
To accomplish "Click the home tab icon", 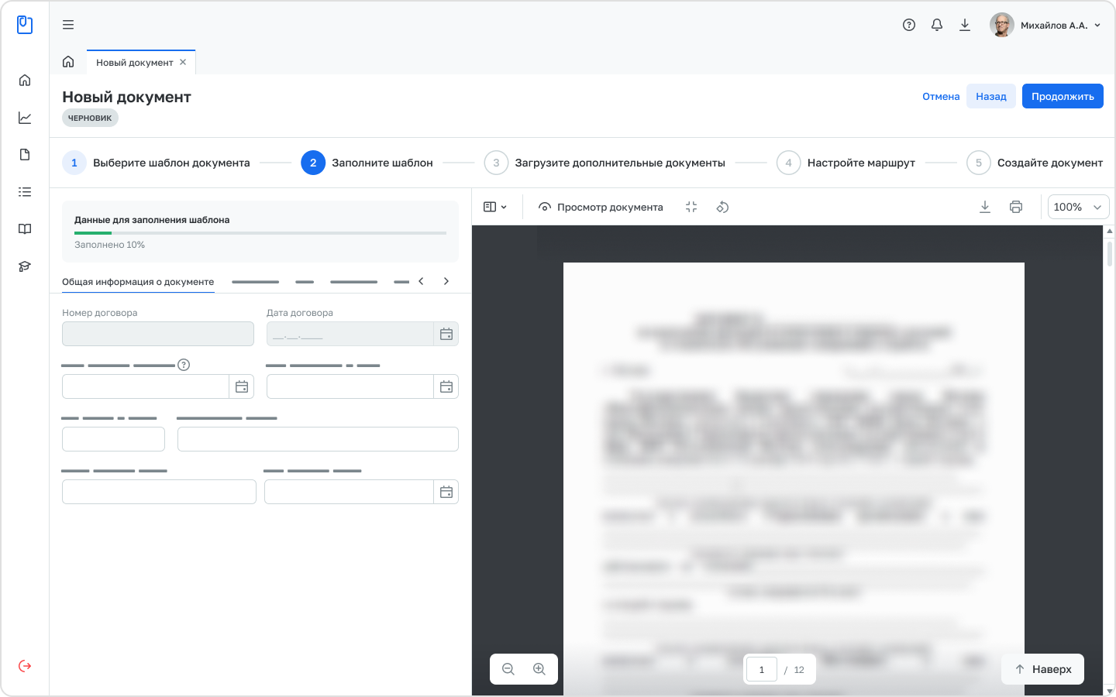I will click(68, 62).
